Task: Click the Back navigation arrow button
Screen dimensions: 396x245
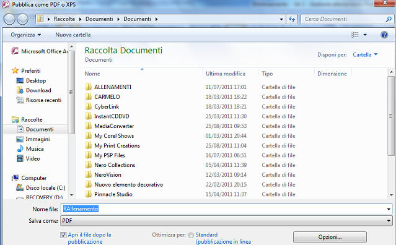Action: [x=9, y=19]
